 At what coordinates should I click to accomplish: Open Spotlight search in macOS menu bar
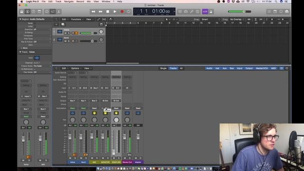[x=276, y=1]
